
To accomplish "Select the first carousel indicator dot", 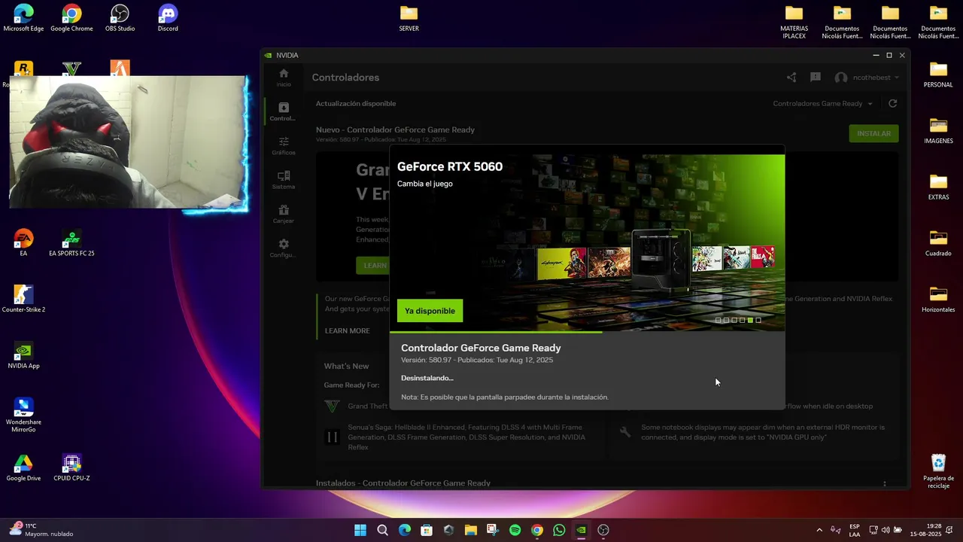I will pos(718,320).
